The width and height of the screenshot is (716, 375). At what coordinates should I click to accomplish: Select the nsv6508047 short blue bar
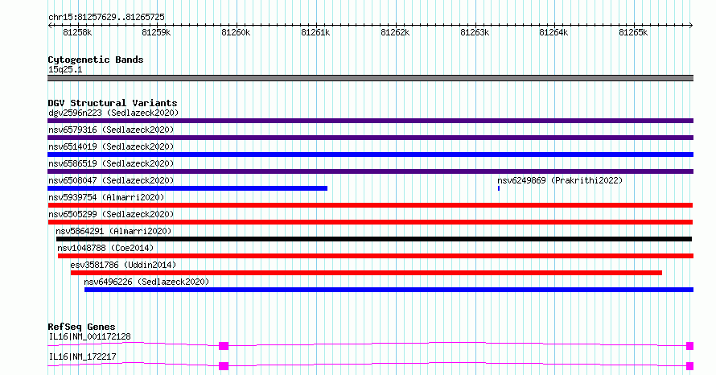tap(187, 188)
